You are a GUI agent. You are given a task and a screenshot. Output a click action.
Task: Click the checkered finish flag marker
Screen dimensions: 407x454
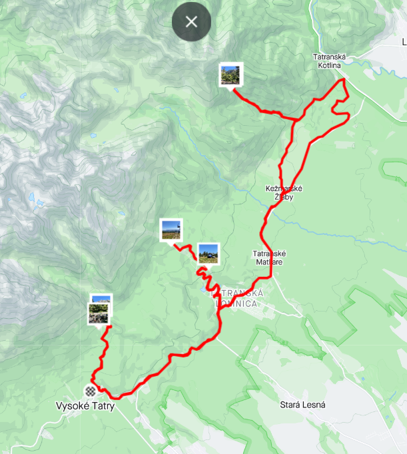(91, 391)
